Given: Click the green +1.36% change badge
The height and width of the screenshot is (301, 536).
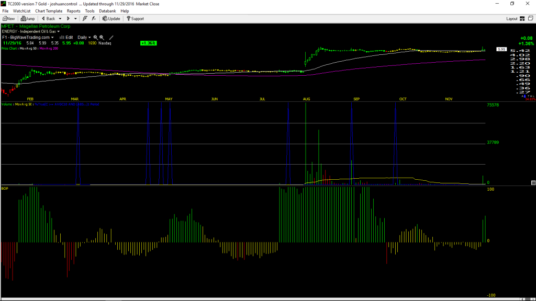Looking at the screenshot, I should [x=148, y=43].
